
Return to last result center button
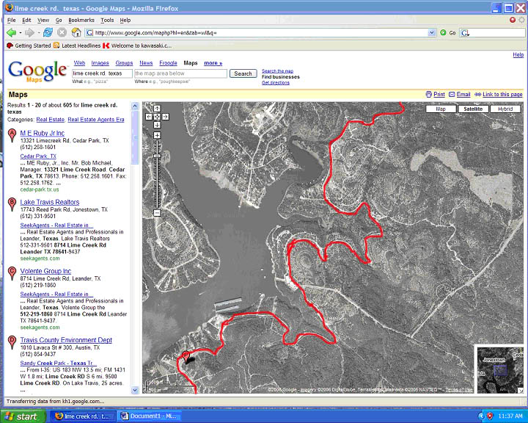tap(157, 116)
